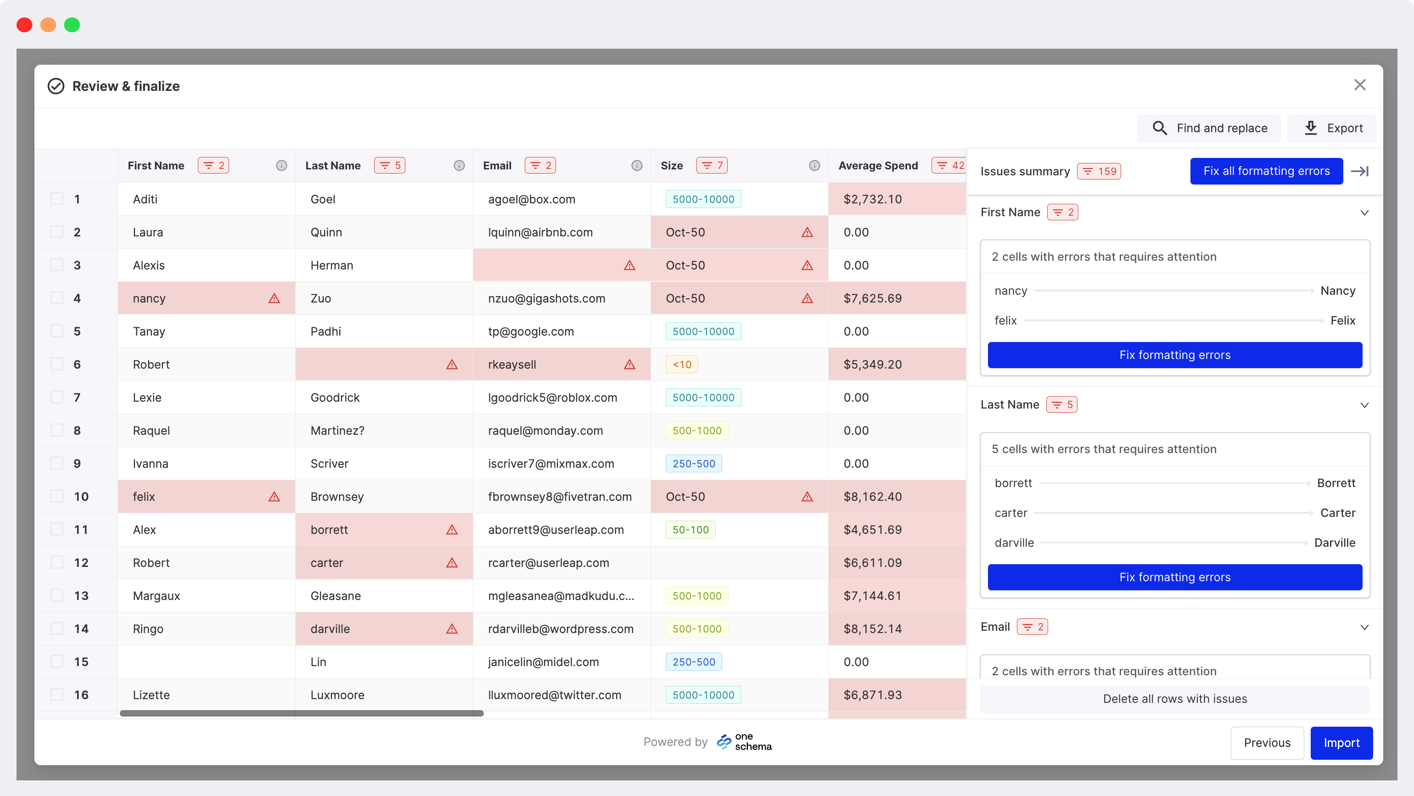Image resolution: width=1414 pixels, height=796 pixels.
Task: Click the warning icon in the nancy cell
Action: coord(275,299)
